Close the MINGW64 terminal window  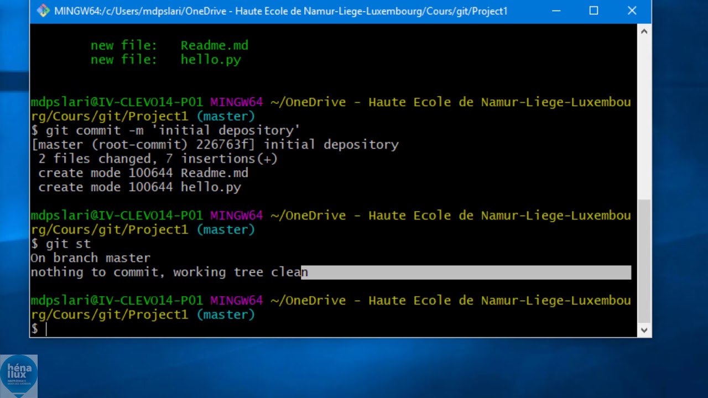tap(632, 11)
